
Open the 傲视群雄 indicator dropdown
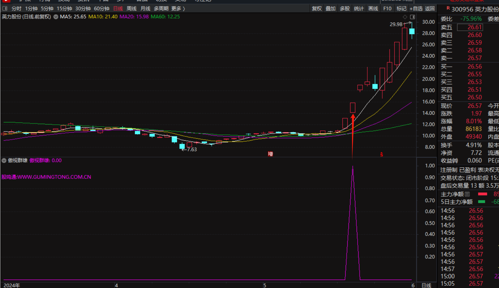(x=4, y=160)
